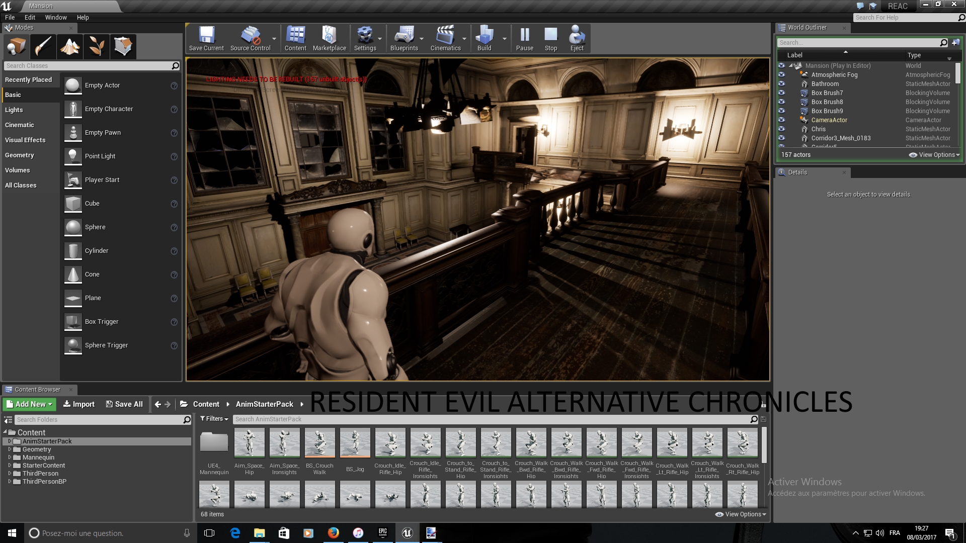The image size is (966, 543).
Task: Click the Point Light bulb icon
Action: (73, 156)
